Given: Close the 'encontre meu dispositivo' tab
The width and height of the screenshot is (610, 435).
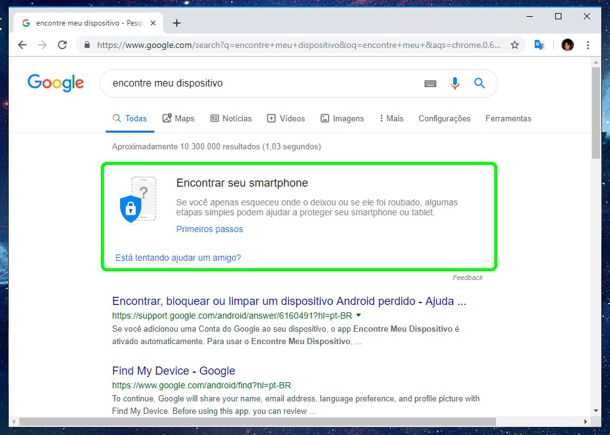Looking at the screenshot, I should (153, 23).
